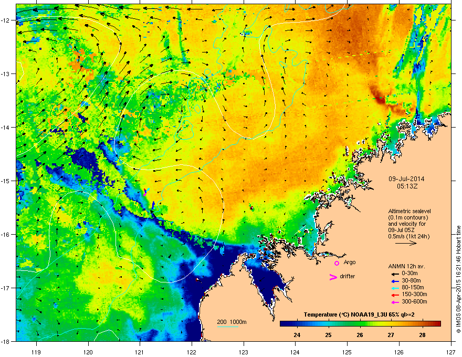Click the cyan sample line under 200 1000m
This screenshot has height=357, width=462.
pos(228,327)
